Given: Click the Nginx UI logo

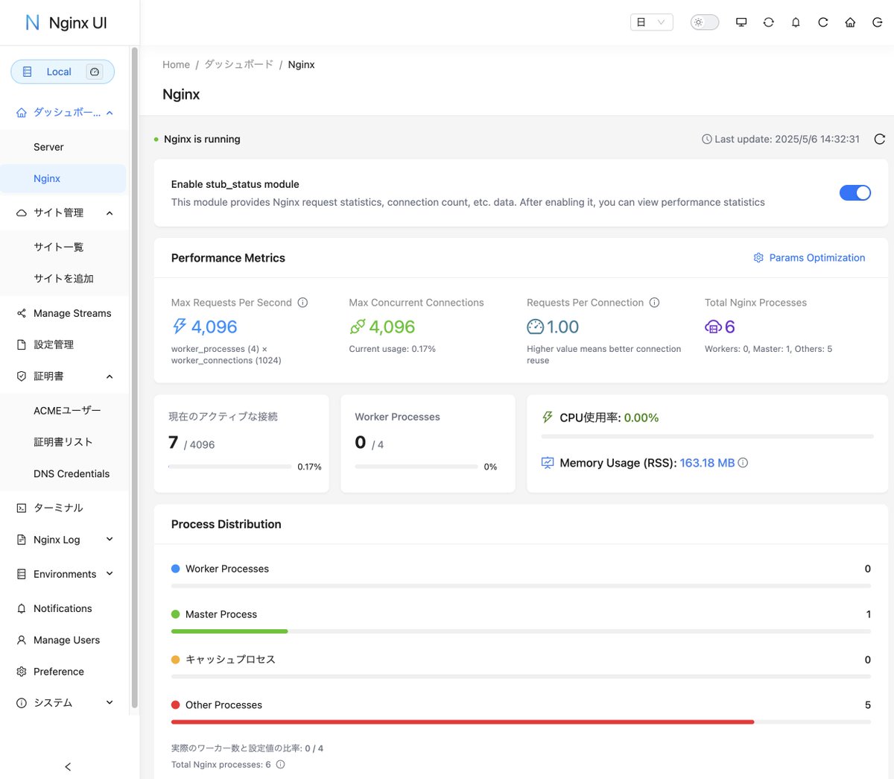Looking at the screenshot, I should tap(66, 22).
